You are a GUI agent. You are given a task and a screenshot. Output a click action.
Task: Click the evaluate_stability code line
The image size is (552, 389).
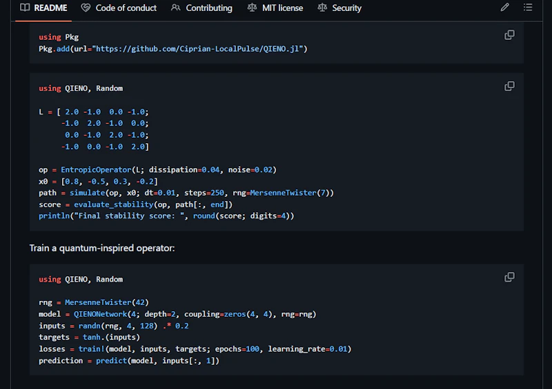pyautogui.click(x=135, y=204)
